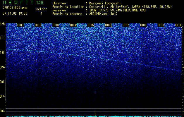This screenshot has width=184, height=117.
Task: Click the A504HB(yagi 4el) antenna text
Action: 103,14
